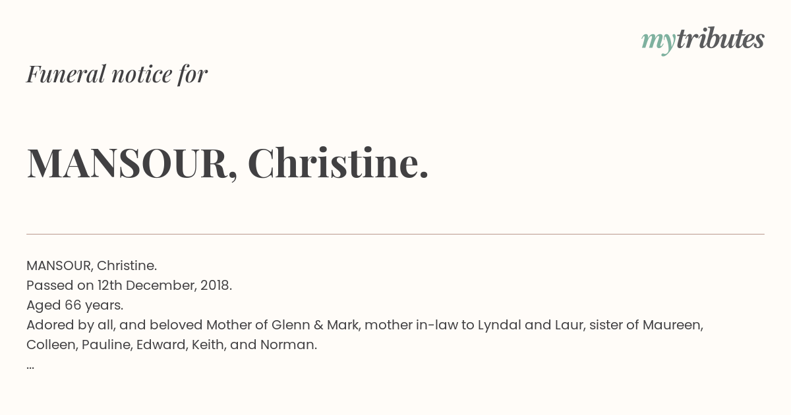Click the horizontal divider line below heading

(x=395, y=234)
